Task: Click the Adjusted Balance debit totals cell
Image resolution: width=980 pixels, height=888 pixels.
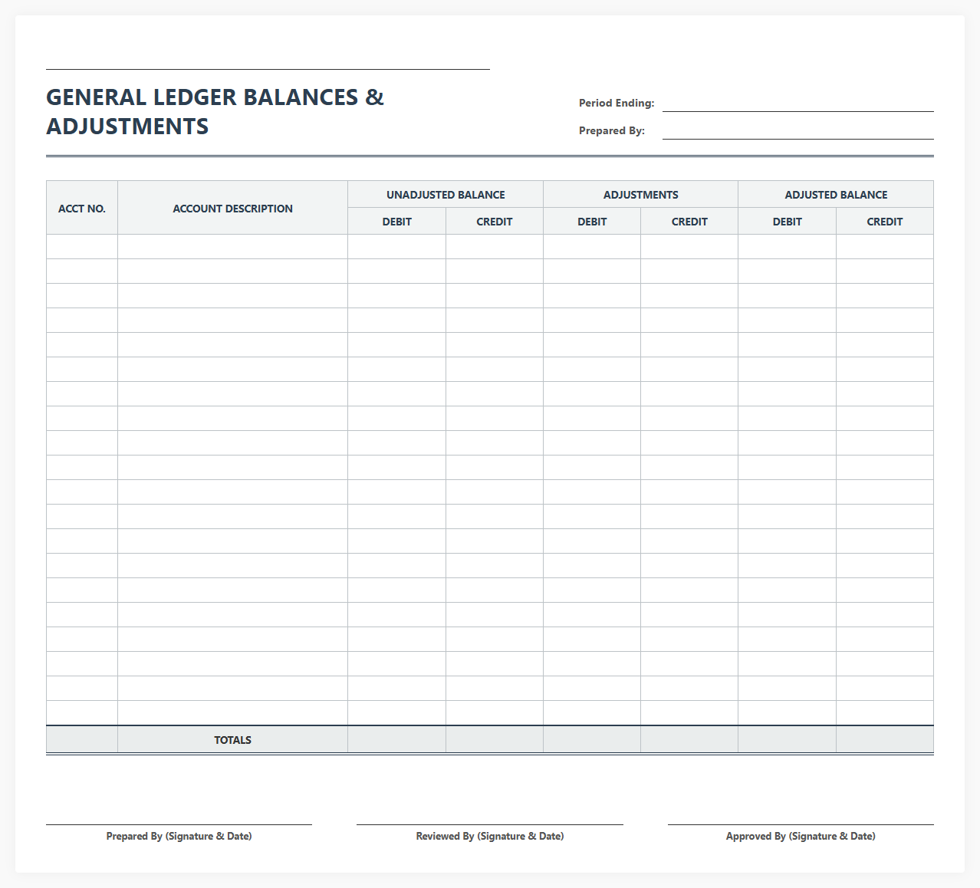Action: 788,740
